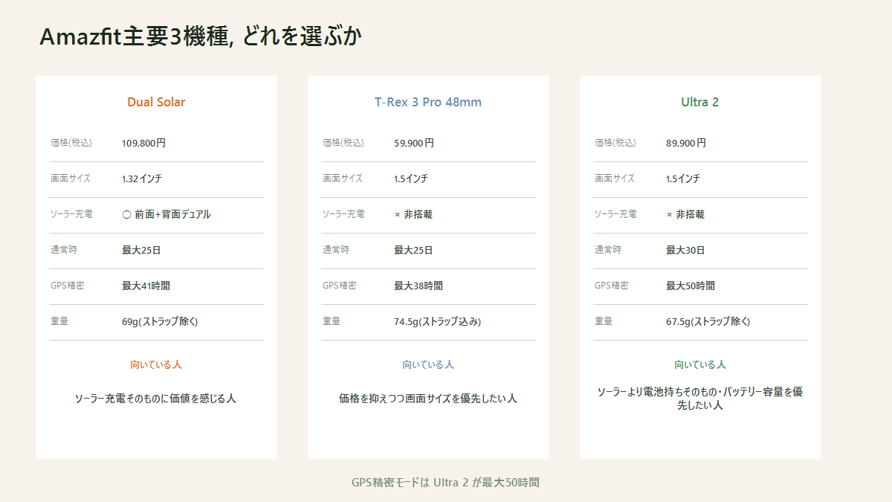Click the text "価格を抑えつつ画面サイズを優先したい人"
This screenshot has width=892, height=502.
pos(428,399)
